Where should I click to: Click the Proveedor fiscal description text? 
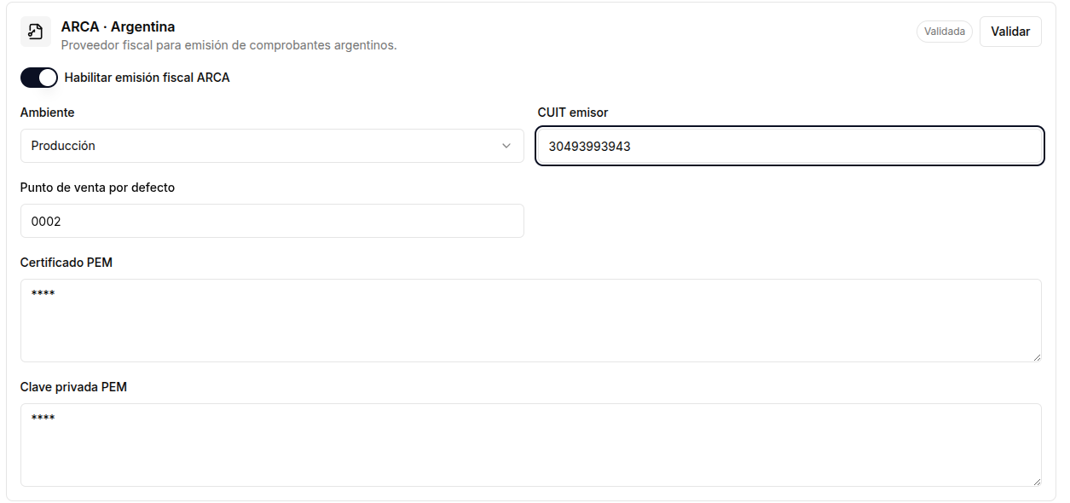228,45
